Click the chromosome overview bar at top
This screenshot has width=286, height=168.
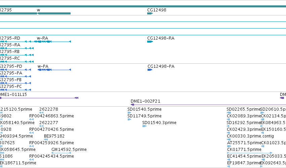143,6
